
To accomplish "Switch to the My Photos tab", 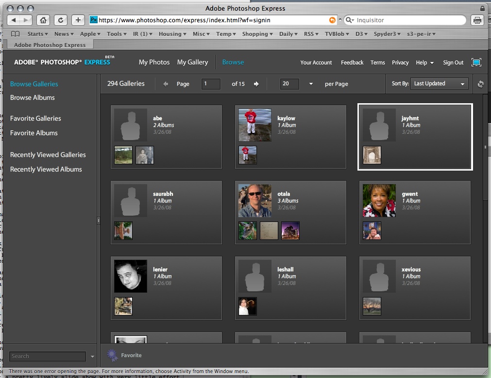I will tap(154, 62).
